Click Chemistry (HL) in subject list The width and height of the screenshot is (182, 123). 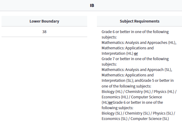pos(136,91)
